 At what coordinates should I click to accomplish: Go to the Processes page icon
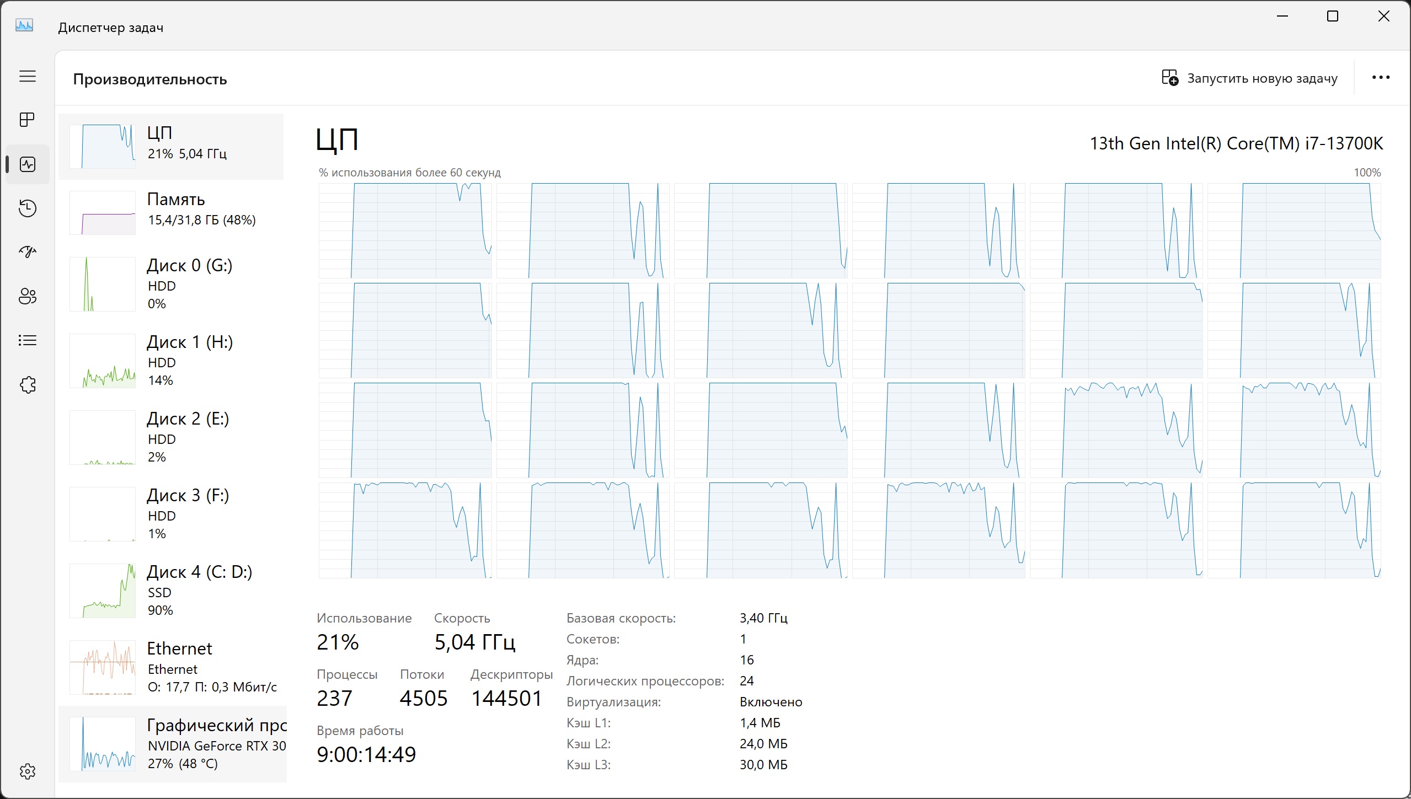tap(27, 120)
